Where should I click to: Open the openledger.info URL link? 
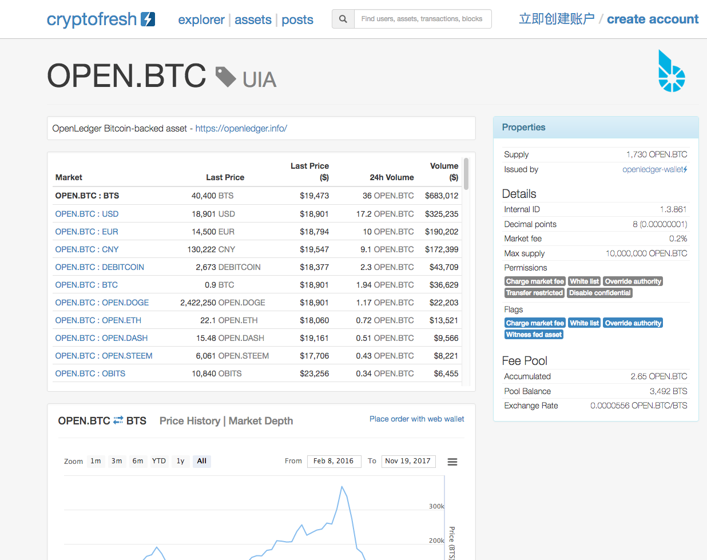tap(241, 128)
